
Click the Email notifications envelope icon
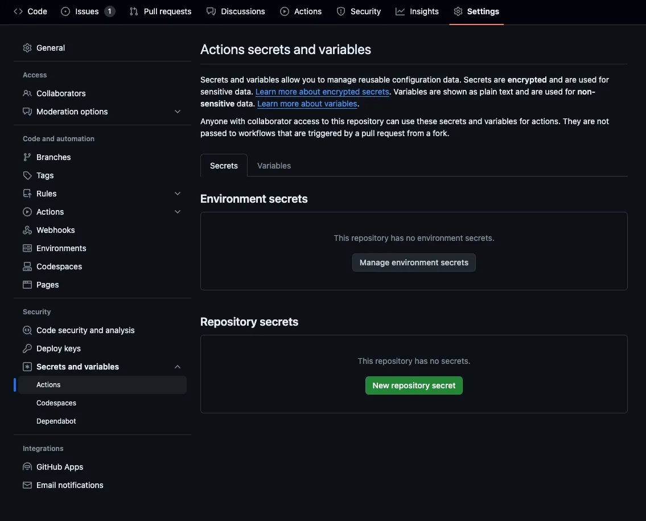point(27,485)
